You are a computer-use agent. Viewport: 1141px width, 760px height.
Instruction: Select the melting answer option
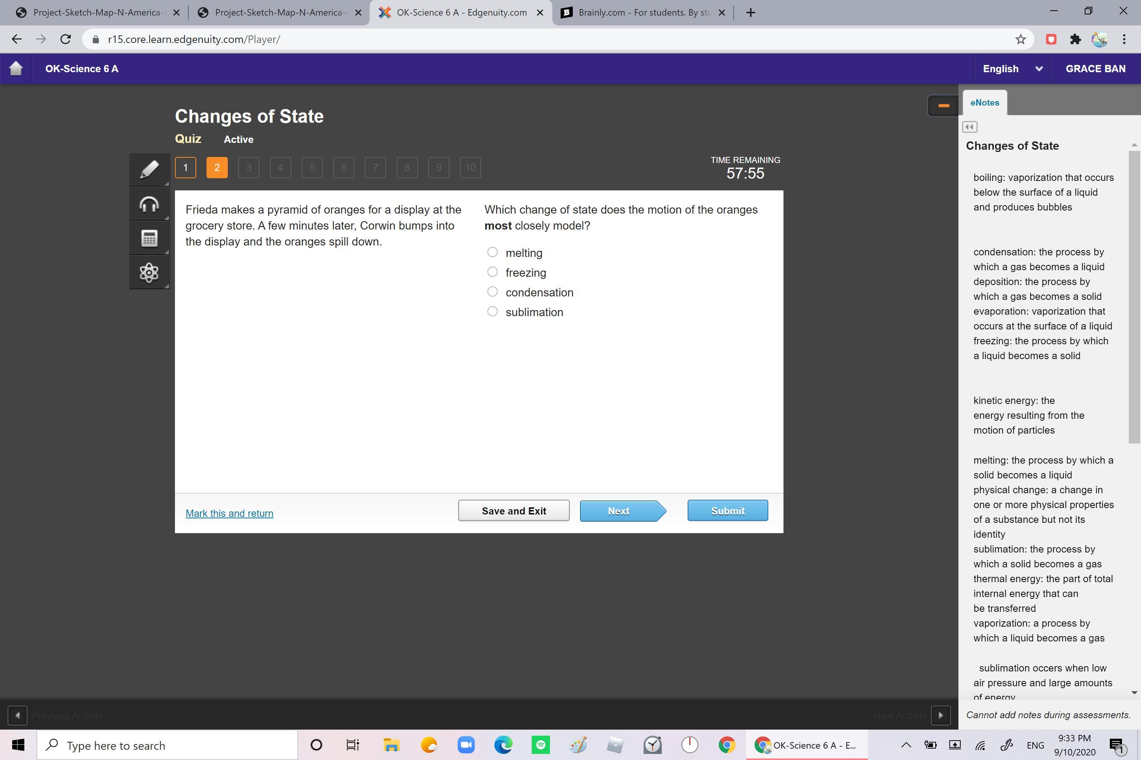pos(493,252)
